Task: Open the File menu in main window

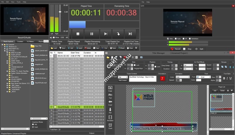Action: (x=3, y=2)
